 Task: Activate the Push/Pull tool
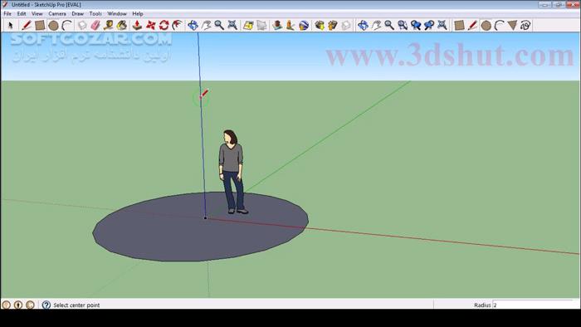click(137, 25)
